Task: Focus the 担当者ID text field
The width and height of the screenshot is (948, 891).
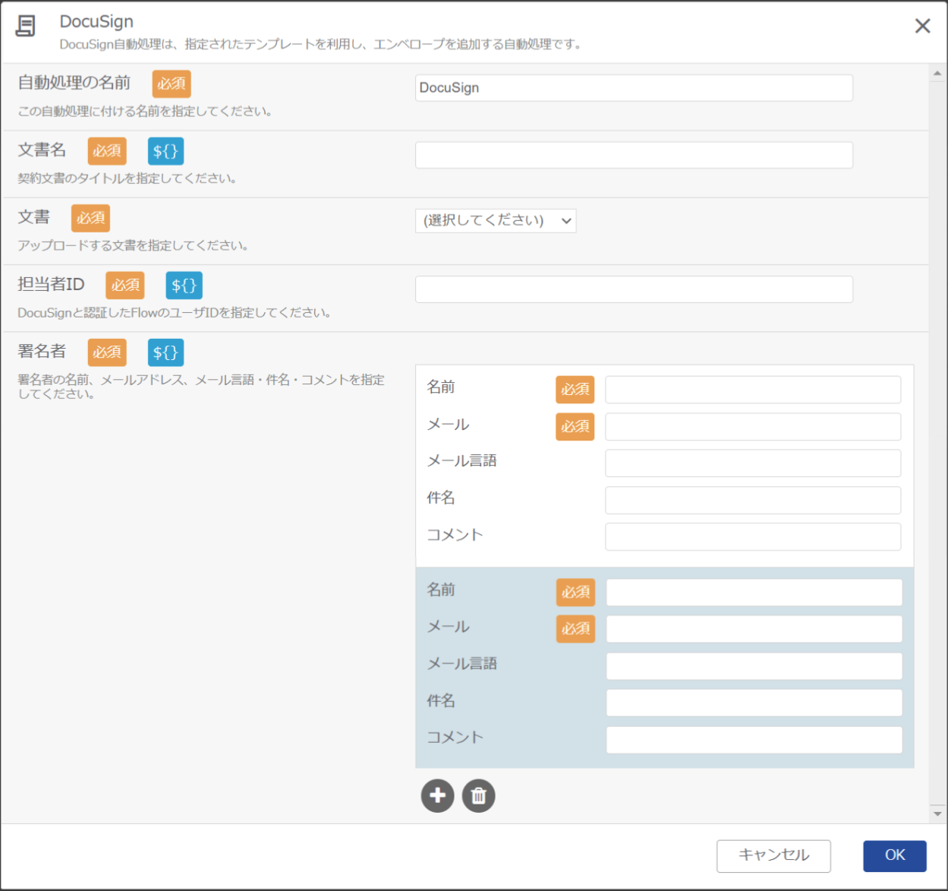Action: point(634,289)
